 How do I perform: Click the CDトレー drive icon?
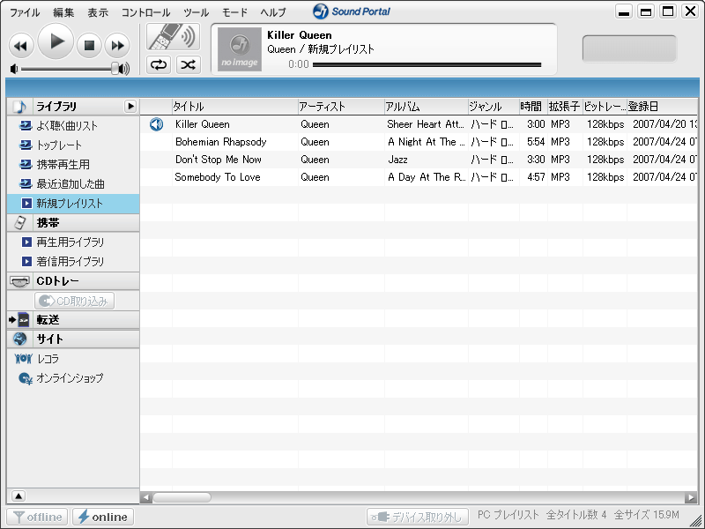coord(19,281)
